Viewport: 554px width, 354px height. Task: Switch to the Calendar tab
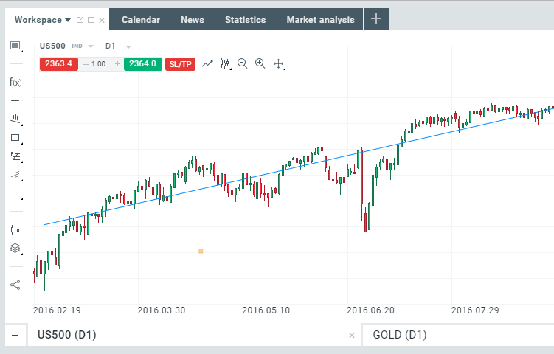point(140,20)
